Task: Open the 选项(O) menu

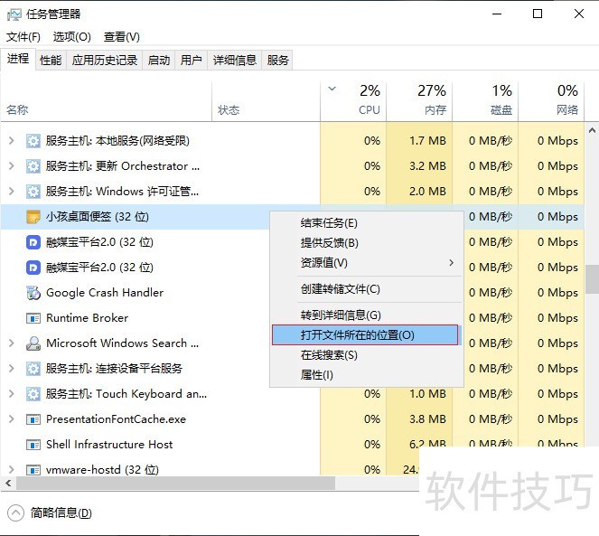Action: coord(71,37)
